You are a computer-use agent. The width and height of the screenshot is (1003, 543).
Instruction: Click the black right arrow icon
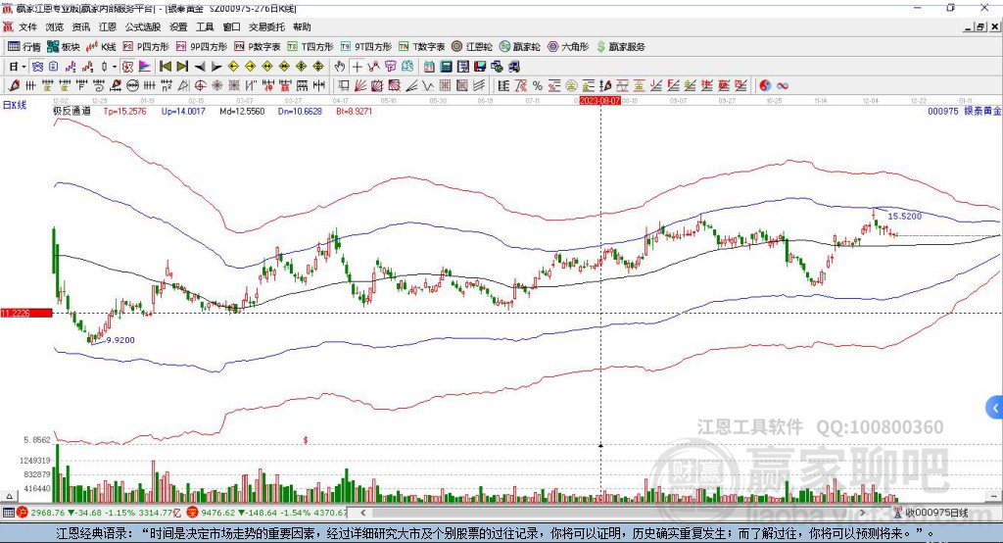coord(216,67)
